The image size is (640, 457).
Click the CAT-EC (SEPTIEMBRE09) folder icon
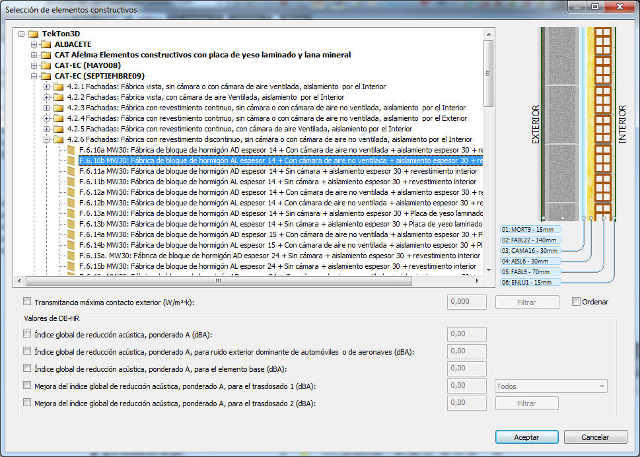coord(46,76)
